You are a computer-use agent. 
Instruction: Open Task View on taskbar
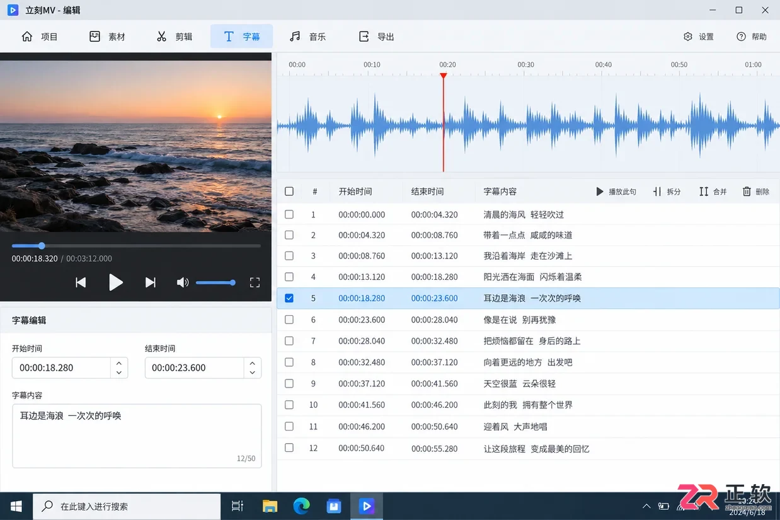pos(238,506)
